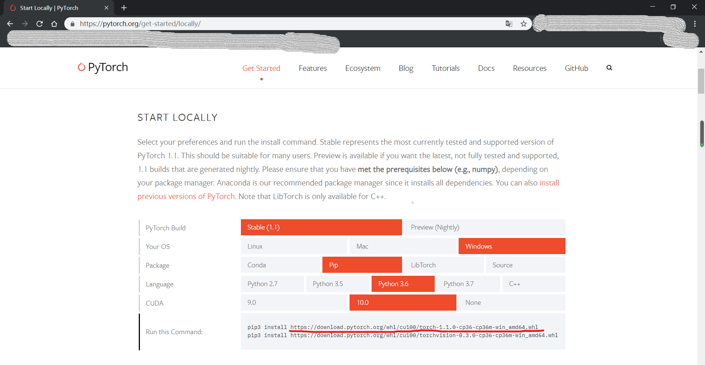The width and height of the screenshot is (705, 365).
Task: Click the CUDA row label
Action: point(154,303)
